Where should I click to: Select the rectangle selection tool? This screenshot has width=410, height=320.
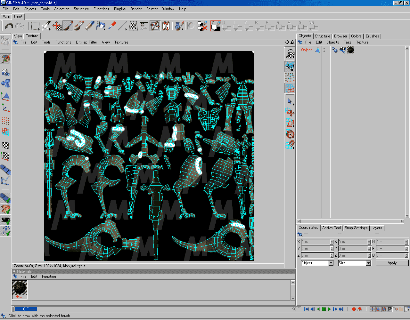pos(35,26)
